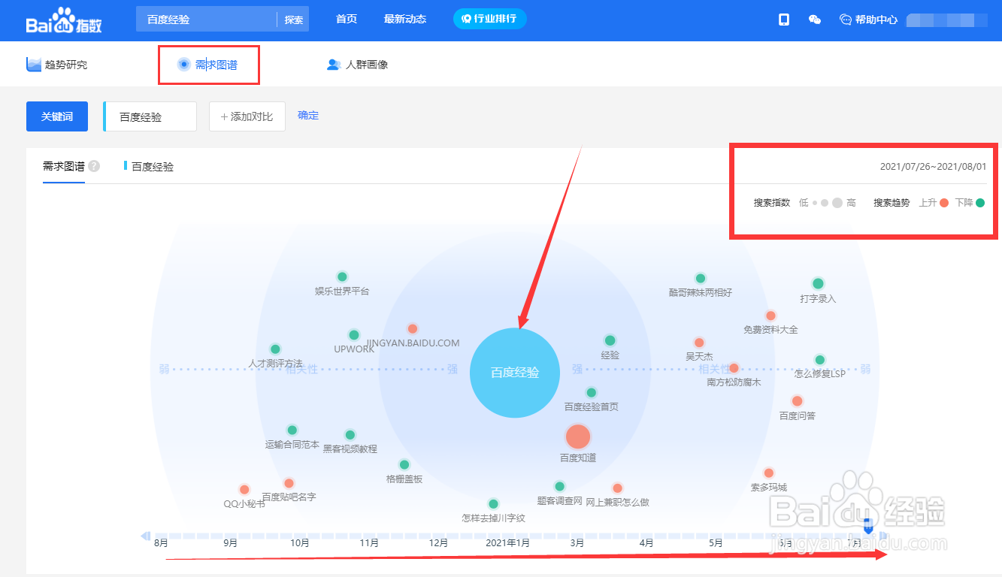This screenshot has height=577, width=1002.
Task: Click the 索多玛城 node
Action: (x=768, y=473)
